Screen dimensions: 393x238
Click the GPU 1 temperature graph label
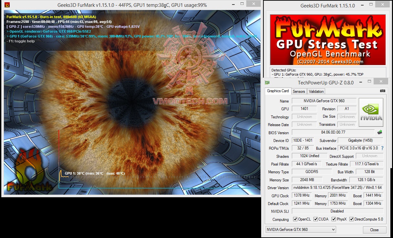click(x=95, y=173)
